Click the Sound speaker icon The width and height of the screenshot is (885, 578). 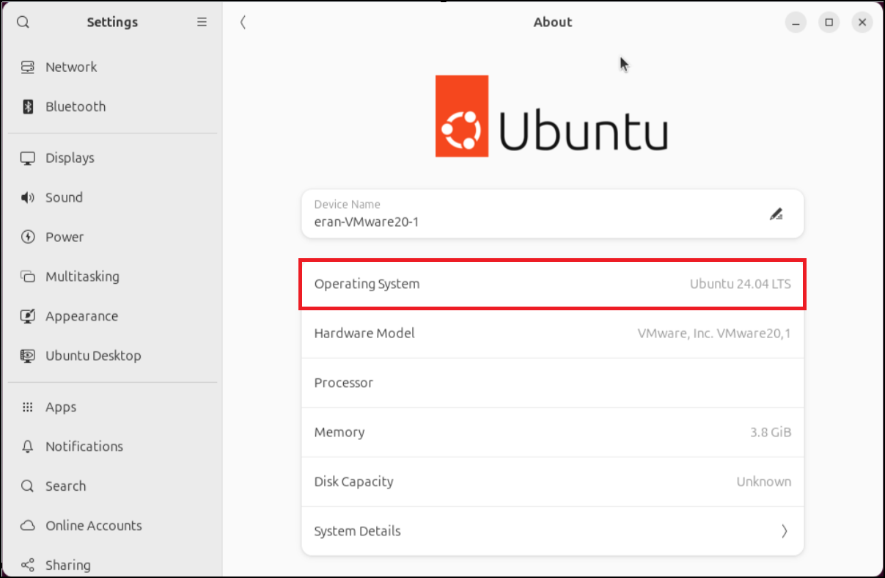pos(28,197)
